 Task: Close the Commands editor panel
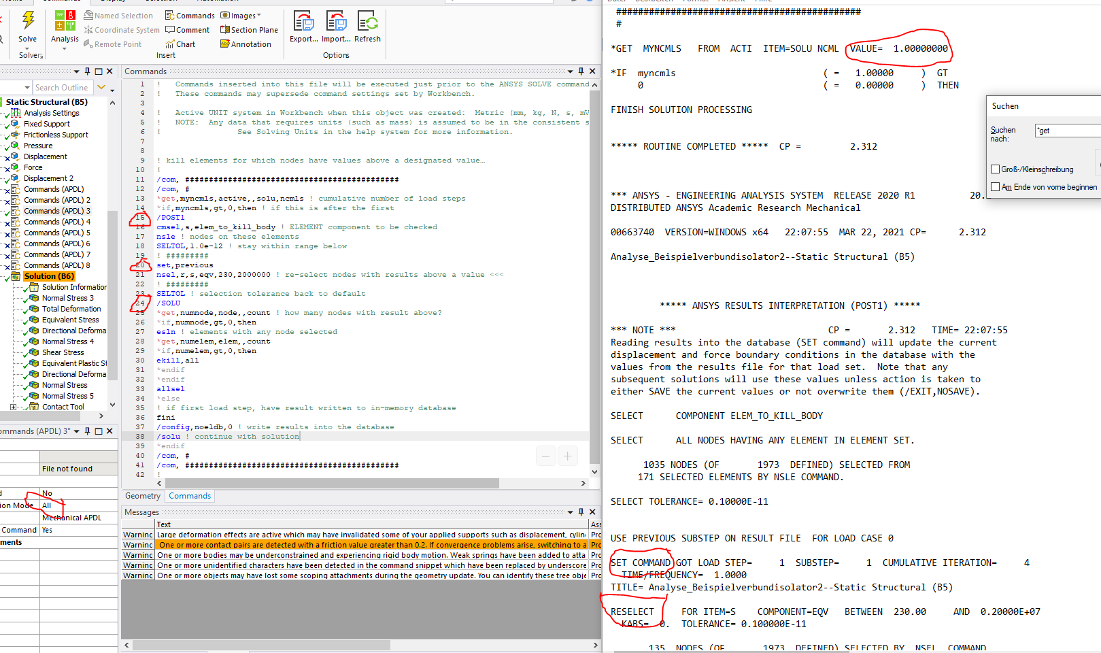[x=592, y=71]
